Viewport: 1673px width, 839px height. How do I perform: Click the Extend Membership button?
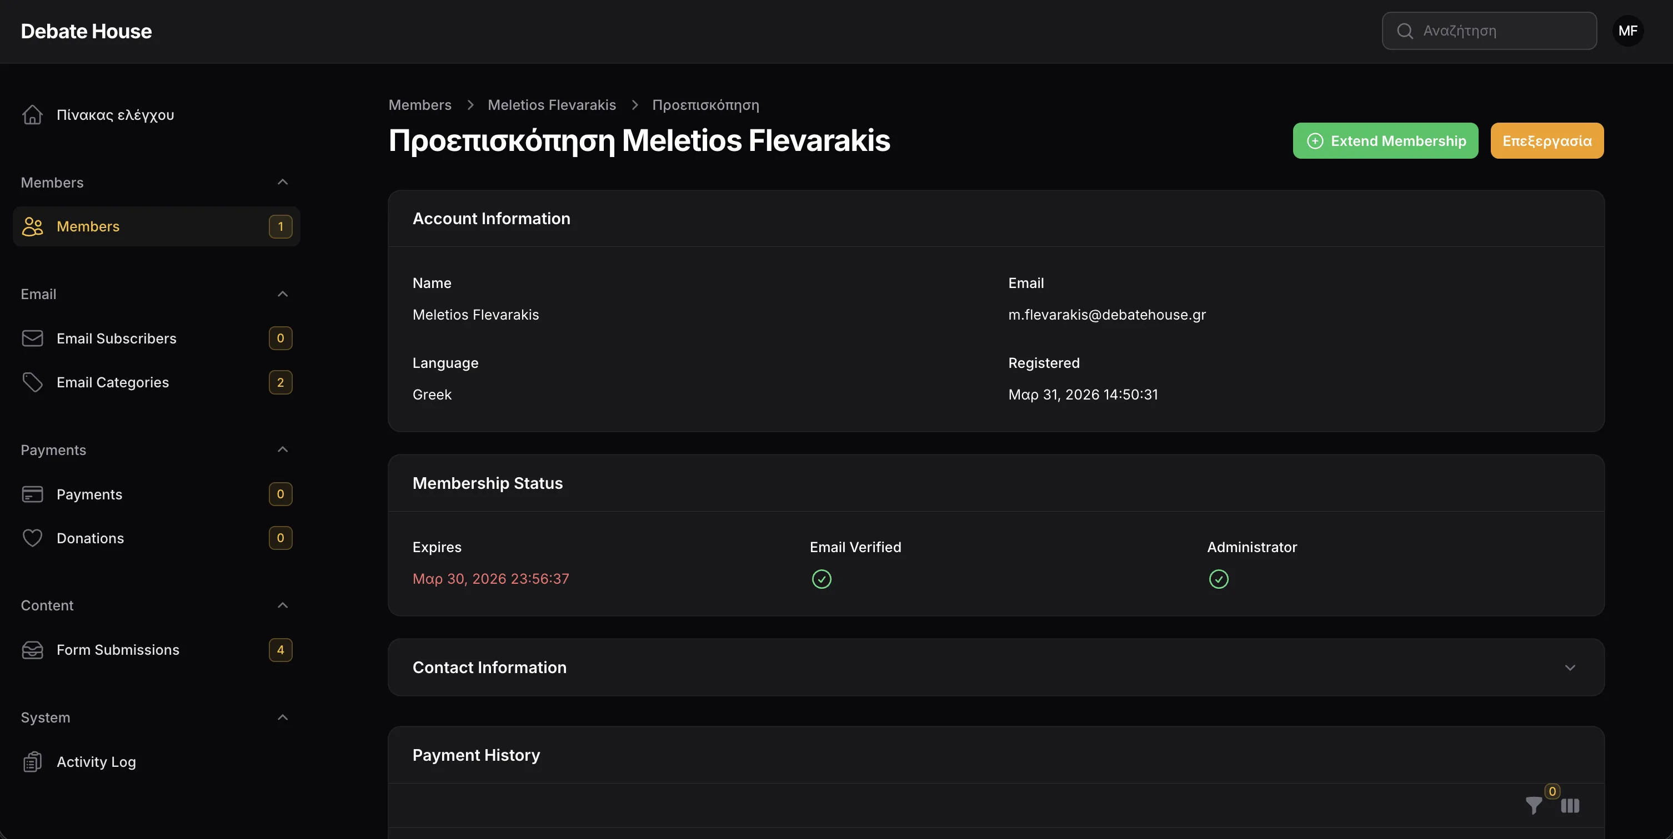point(1385,141)
